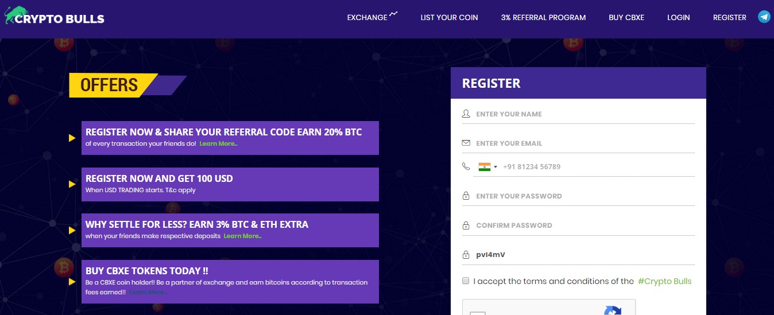Click the user icon beside the name field
774x315 pixels.
click(x=466, y=114)
